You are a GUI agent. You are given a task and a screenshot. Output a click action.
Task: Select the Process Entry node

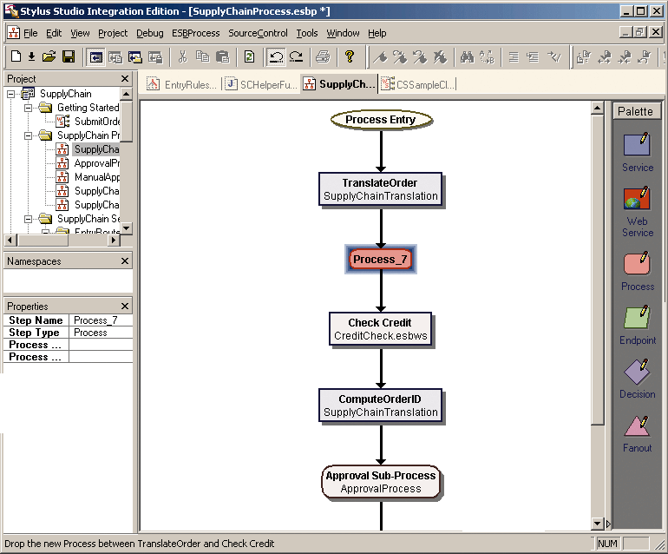[x=381, y=120]
